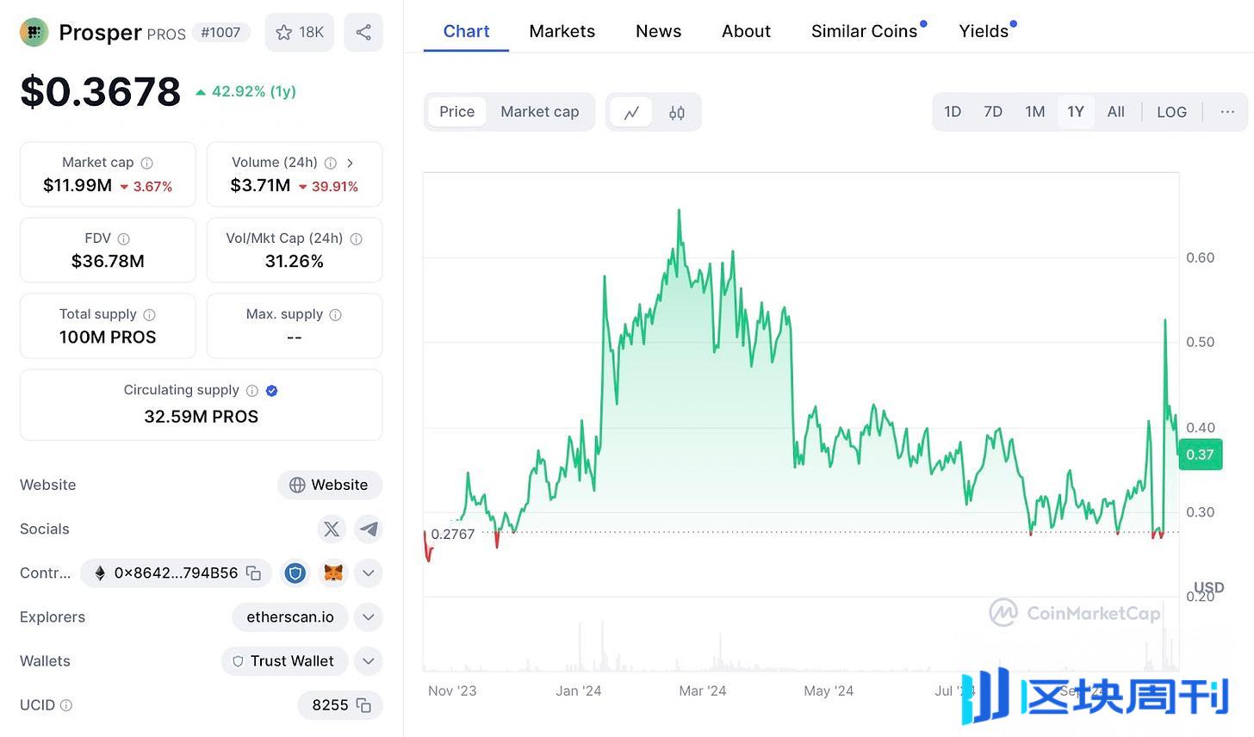Open the chart more options ellipsis

[x=1227, y=112]
